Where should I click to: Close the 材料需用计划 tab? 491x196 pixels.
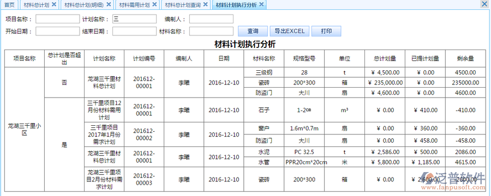tap(154, 4)
